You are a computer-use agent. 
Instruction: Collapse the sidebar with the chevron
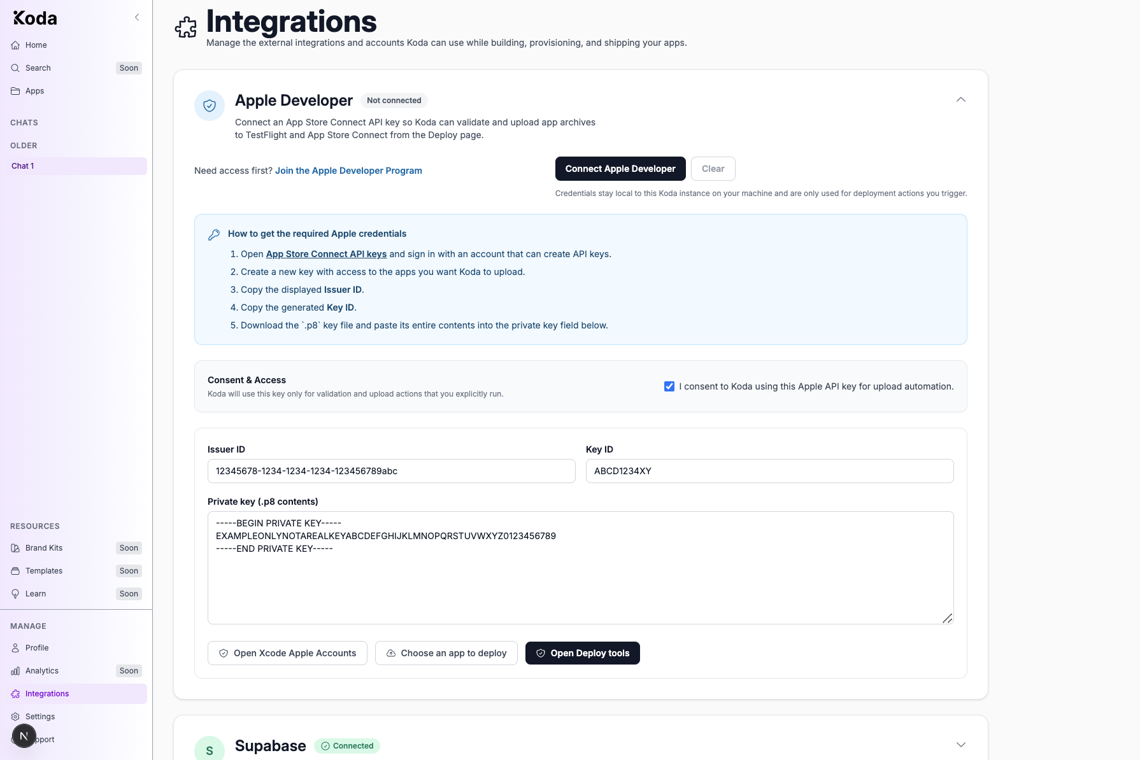click(137, 17)
